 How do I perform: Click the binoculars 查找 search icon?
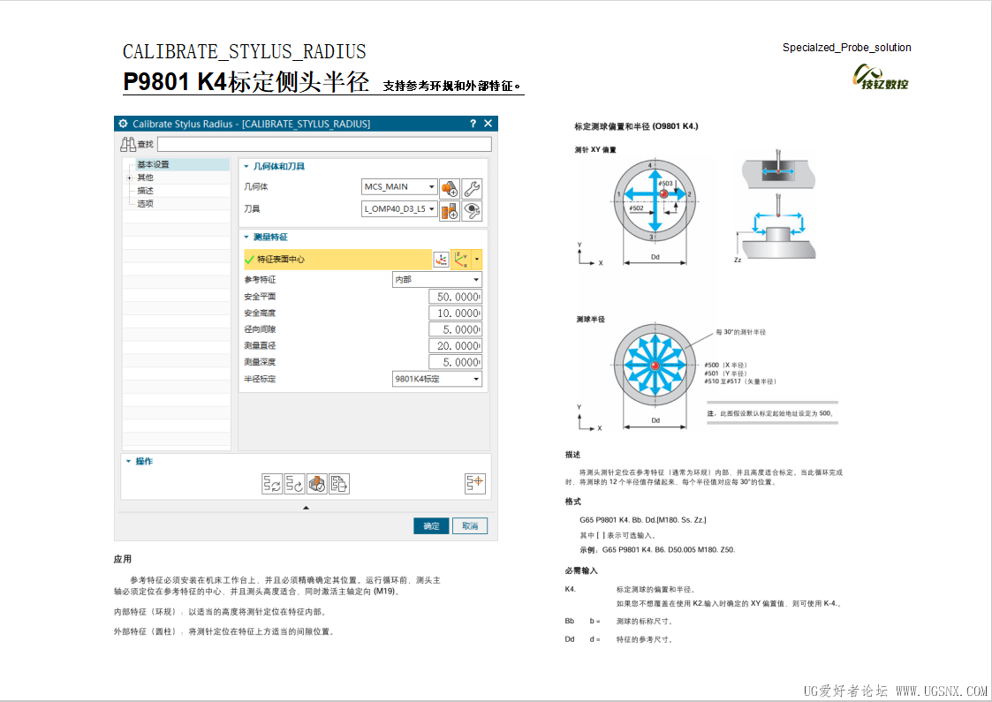coord(128,144)
